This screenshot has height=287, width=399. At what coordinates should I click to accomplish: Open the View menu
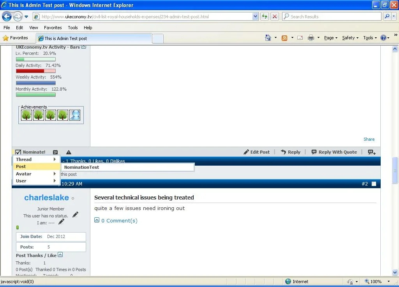tap(34, 28)
